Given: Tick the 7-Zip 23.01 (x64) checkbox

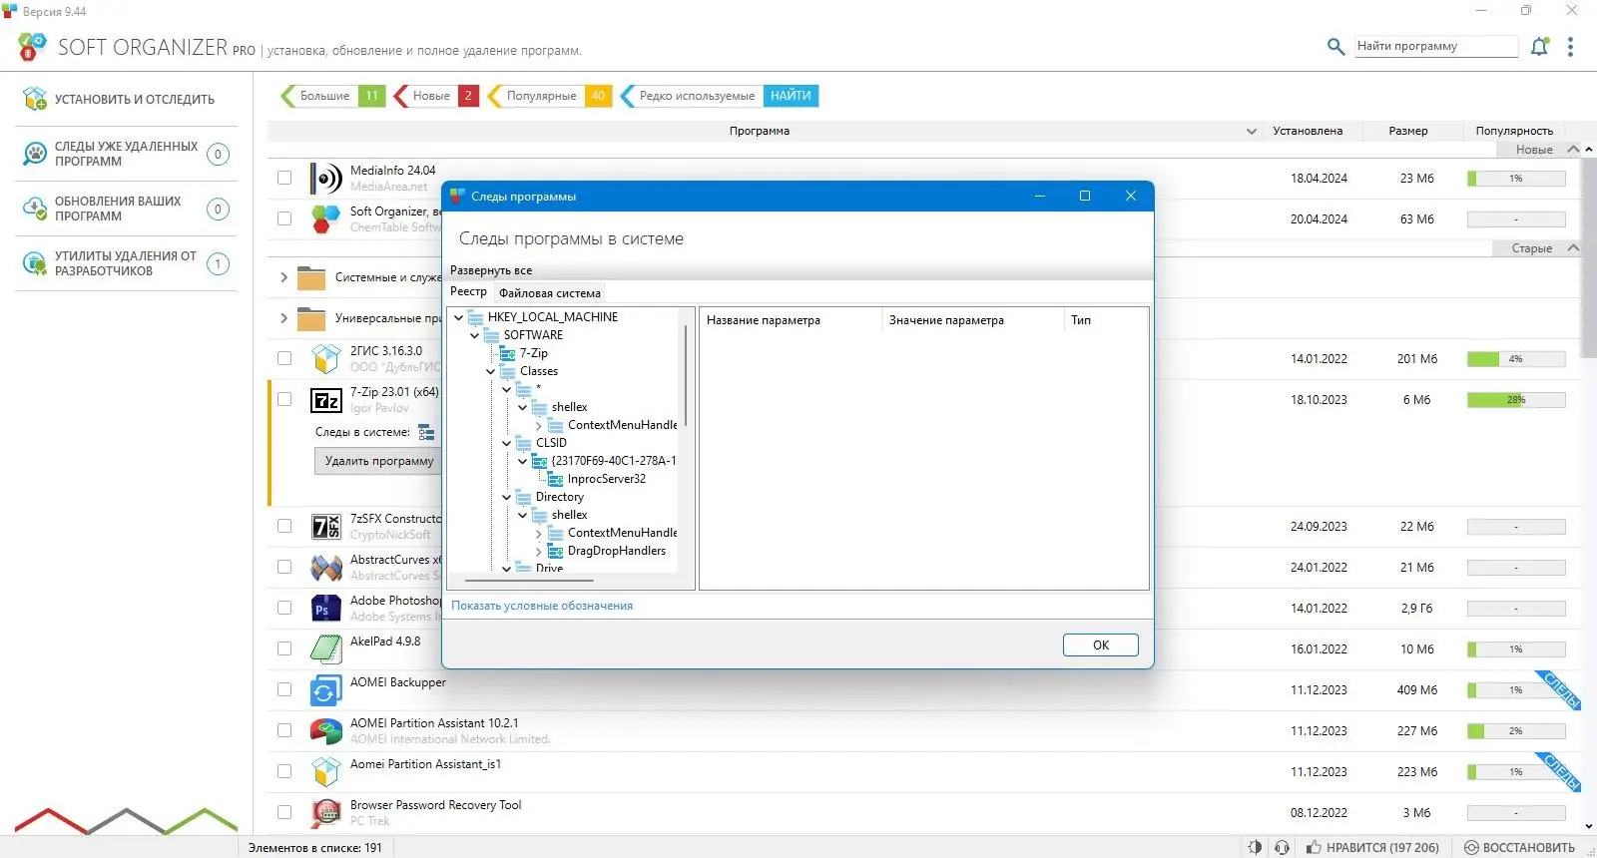Looking at the screenshot, I should pos(284,399).
